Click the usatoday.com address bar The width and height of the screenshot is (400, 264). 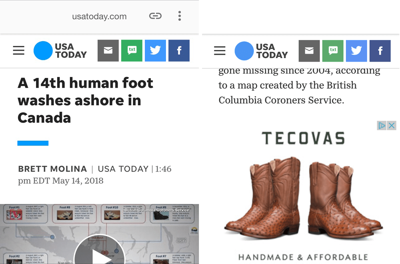99,16
